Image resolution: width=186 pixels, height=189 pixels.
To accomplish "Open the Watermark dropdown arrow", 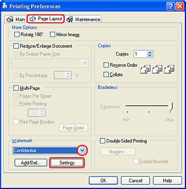I will [82, 150].
